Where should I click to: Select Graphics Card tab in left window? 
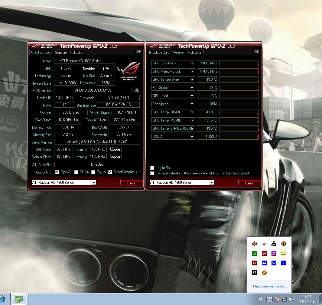pyautogui.click(x=41, y=52)
